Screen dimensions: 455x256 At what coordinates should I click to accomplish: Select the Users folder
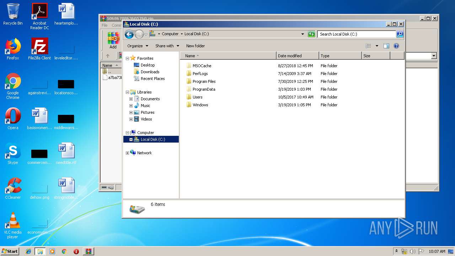click(197, 97)
